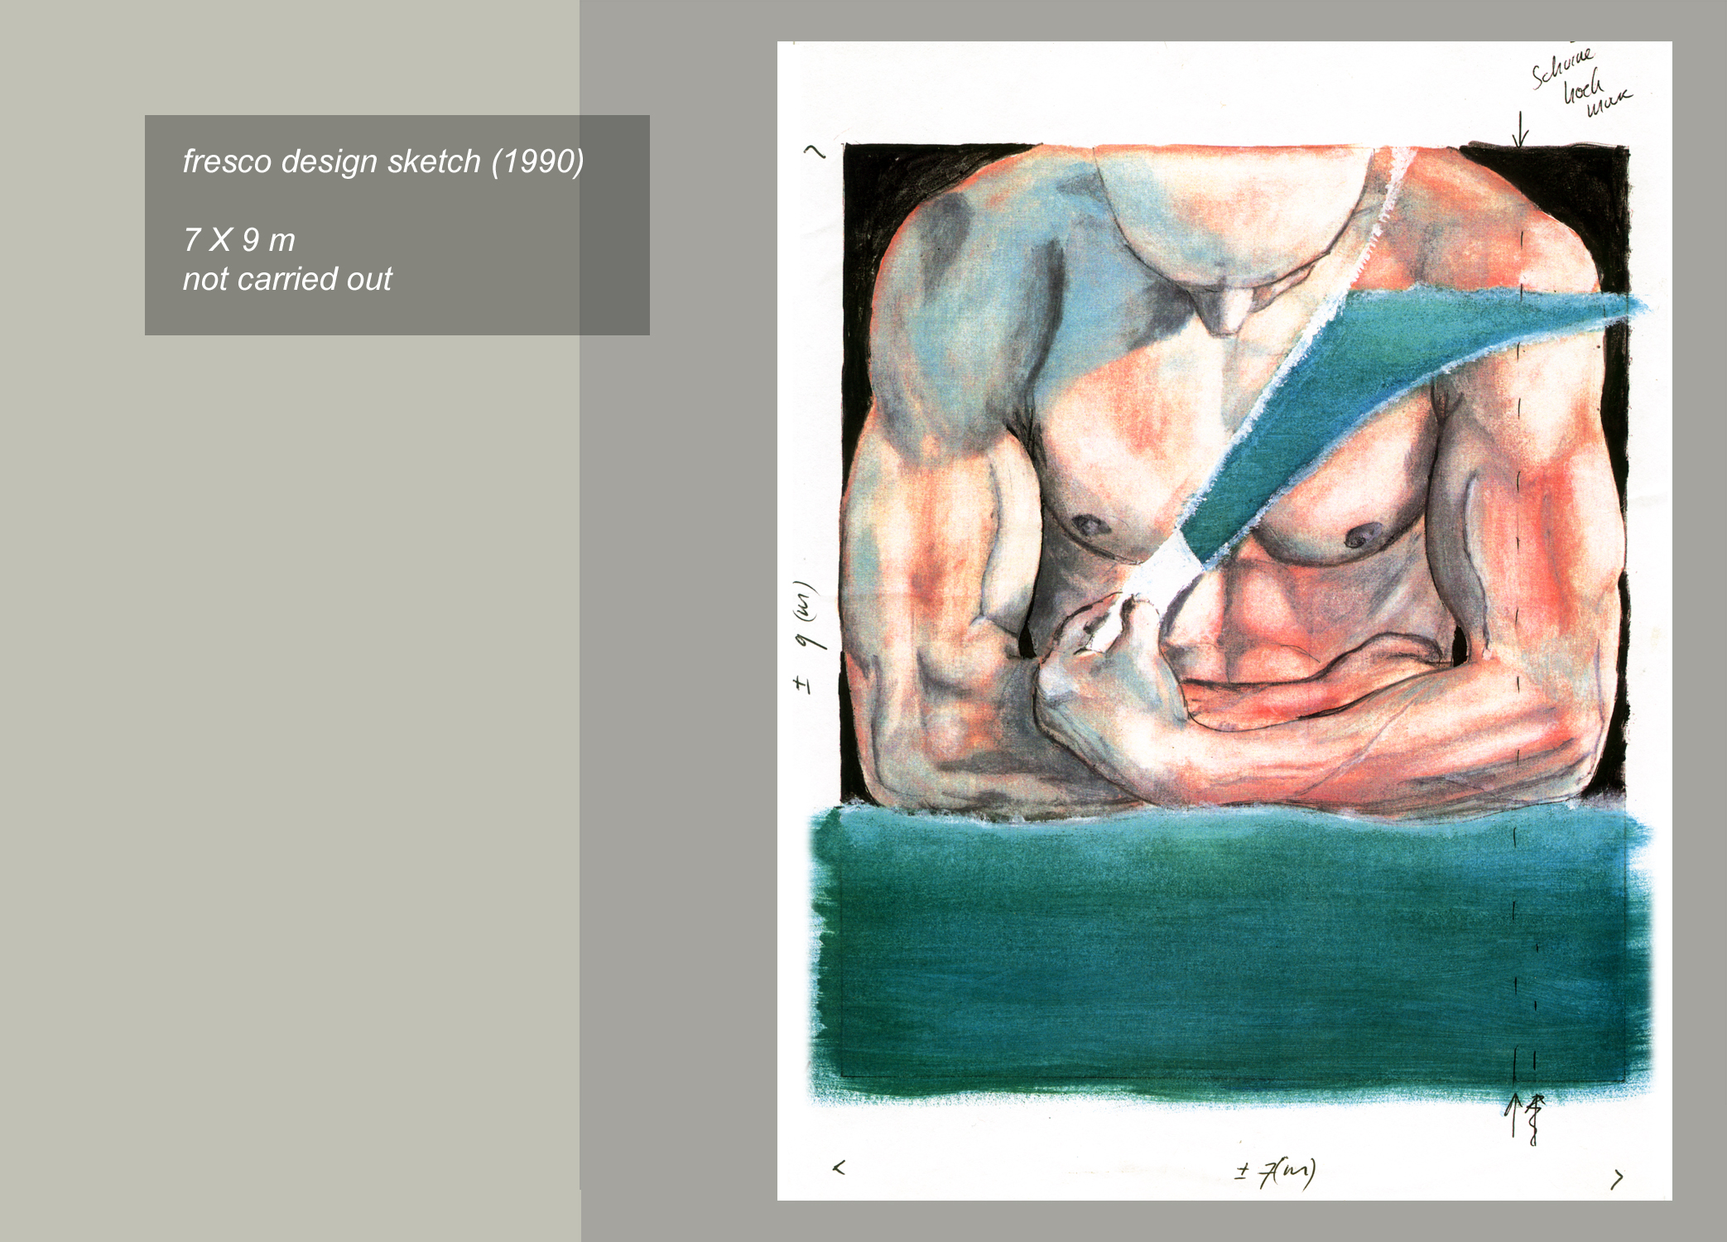Click the handwritten '± 7(m)' width label
1727x1242 pixels.
[x=1276, y=1172]
